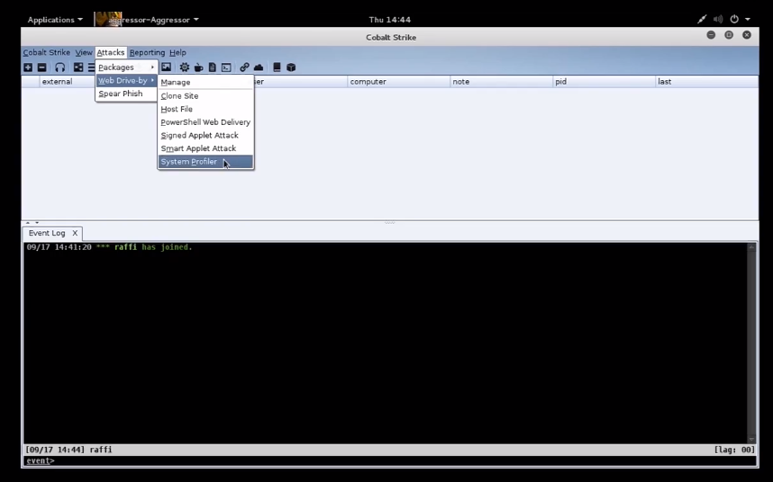
Task: Click the Event Log vertical scrollbar
Action: tap(751, 343)
